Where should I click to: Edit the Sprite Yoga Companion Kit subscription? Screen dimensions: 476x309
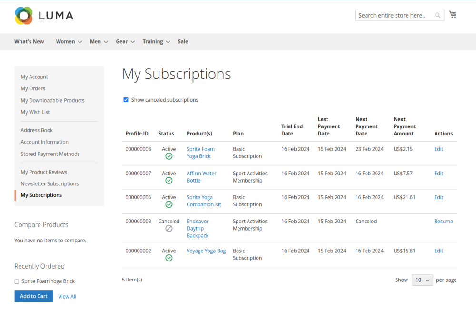439,197
